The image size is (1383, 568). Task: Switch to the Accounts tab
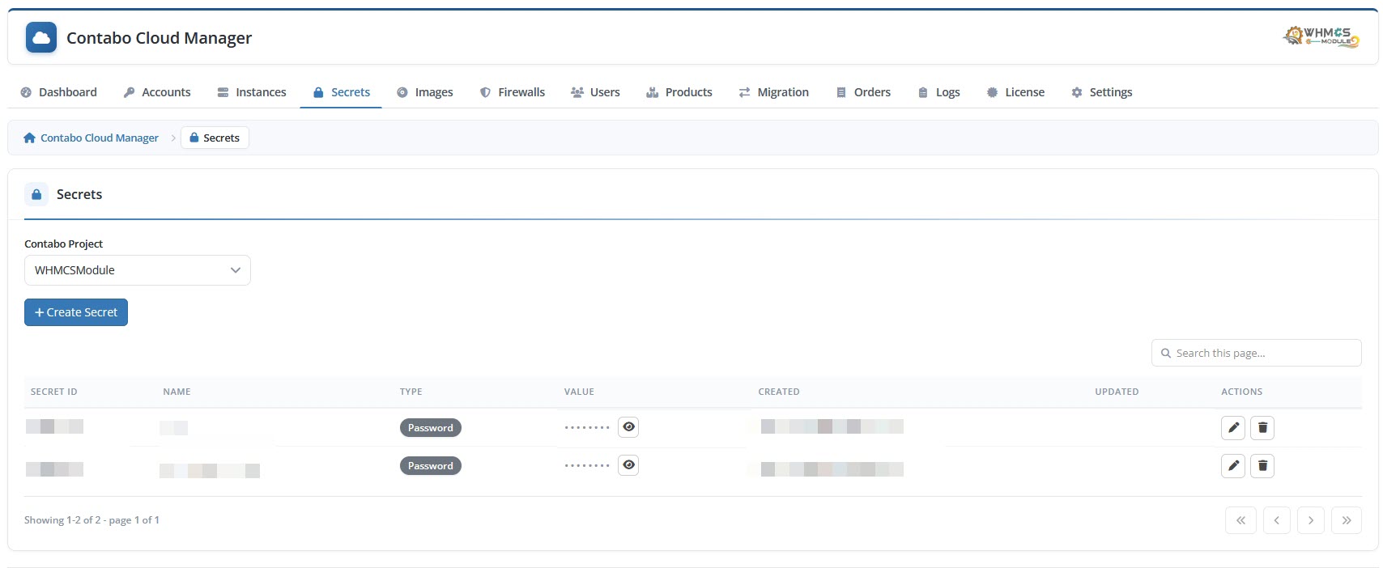coord(157,92)
